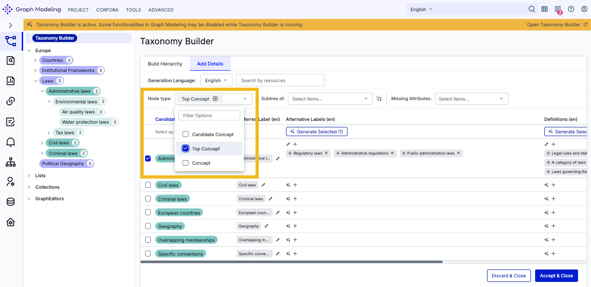Focus the Search by resources field
This screenshot has width=591, height=287.
tap(280, 80)
